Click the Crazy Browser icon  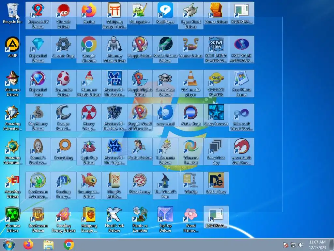(216, 115)
